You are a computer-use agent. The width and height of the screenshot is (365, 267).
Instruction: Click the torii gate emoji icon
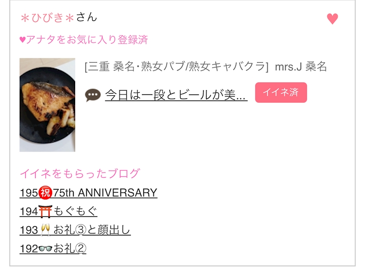click(x=45, y=211)
